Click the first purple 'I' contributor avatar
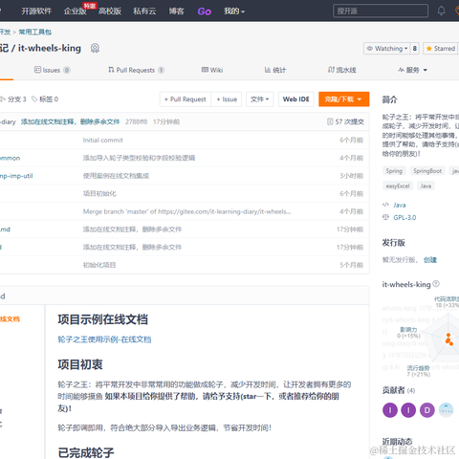The height and width of the screenshot is (459, 459). coord(390,410)
